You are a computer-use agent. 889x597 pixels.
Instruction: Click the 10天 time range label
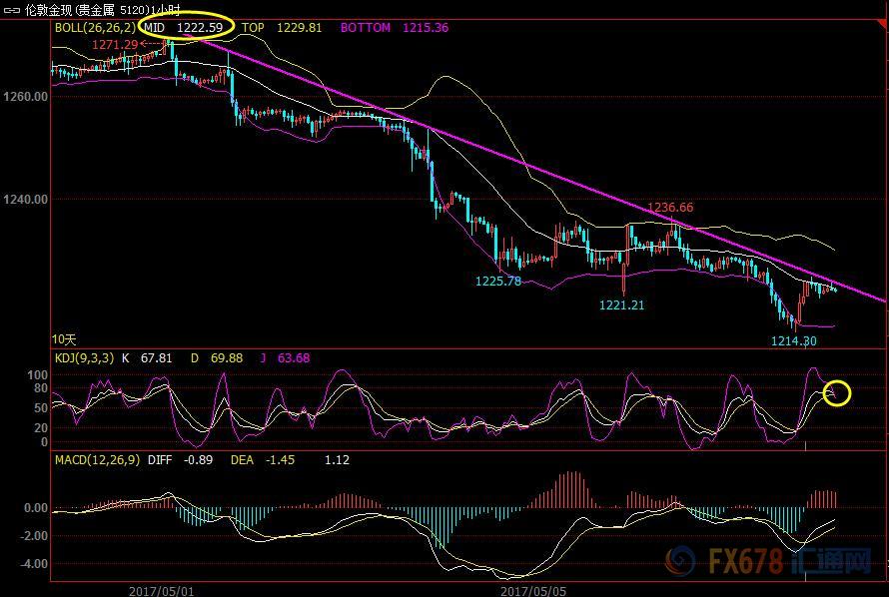click(64, 339)
